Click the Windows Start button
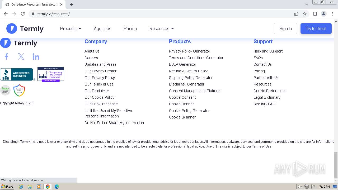 [7, 187]
